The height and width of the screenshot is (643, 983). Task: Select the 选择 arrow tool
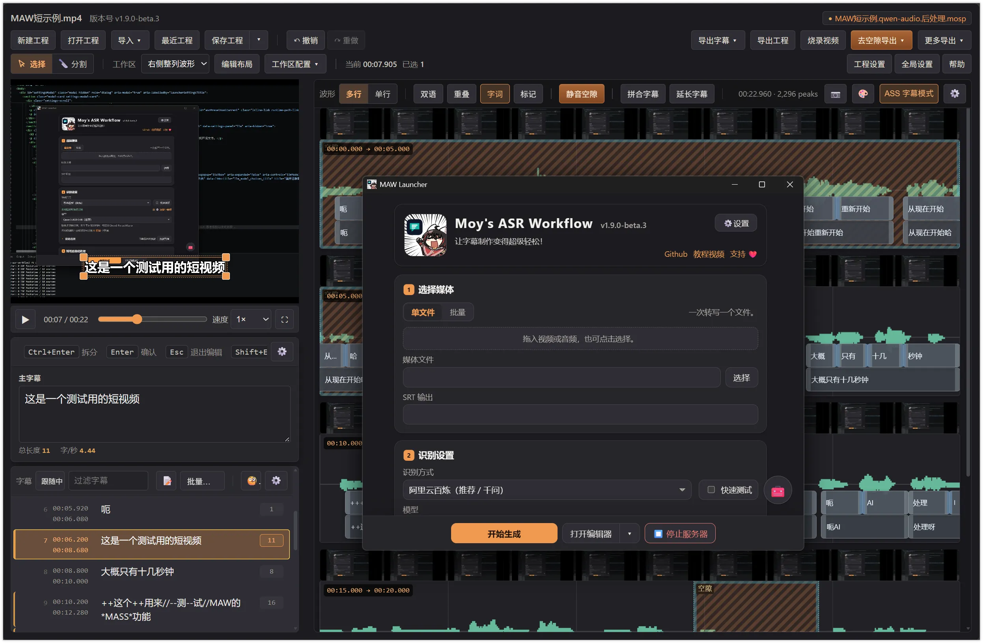click(x=32, y=64)
